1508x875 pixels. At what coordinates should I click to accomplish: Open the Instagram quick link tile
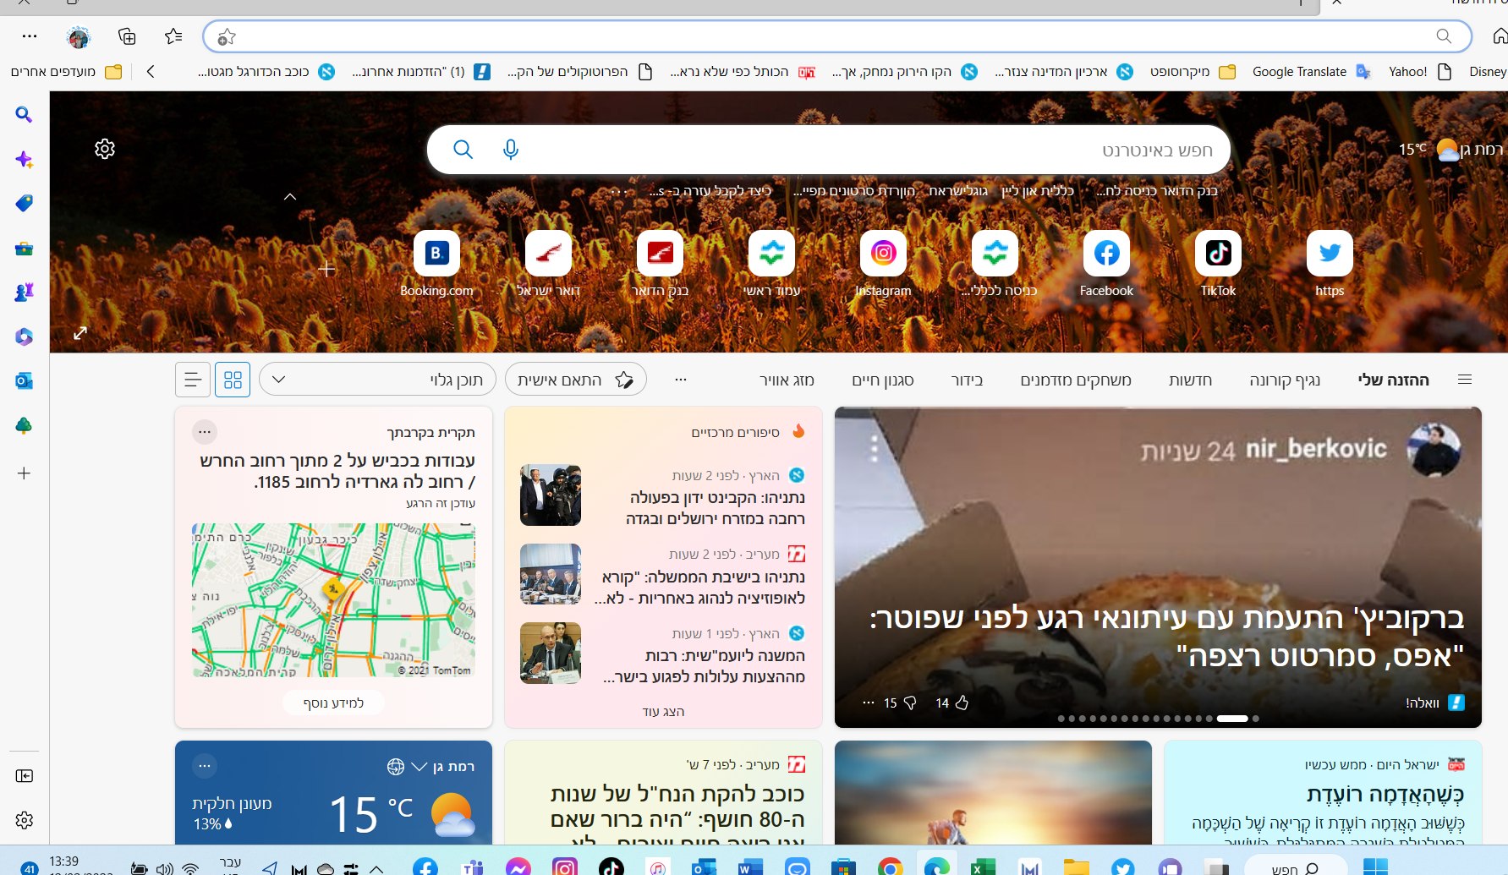(x=883, y=254)
